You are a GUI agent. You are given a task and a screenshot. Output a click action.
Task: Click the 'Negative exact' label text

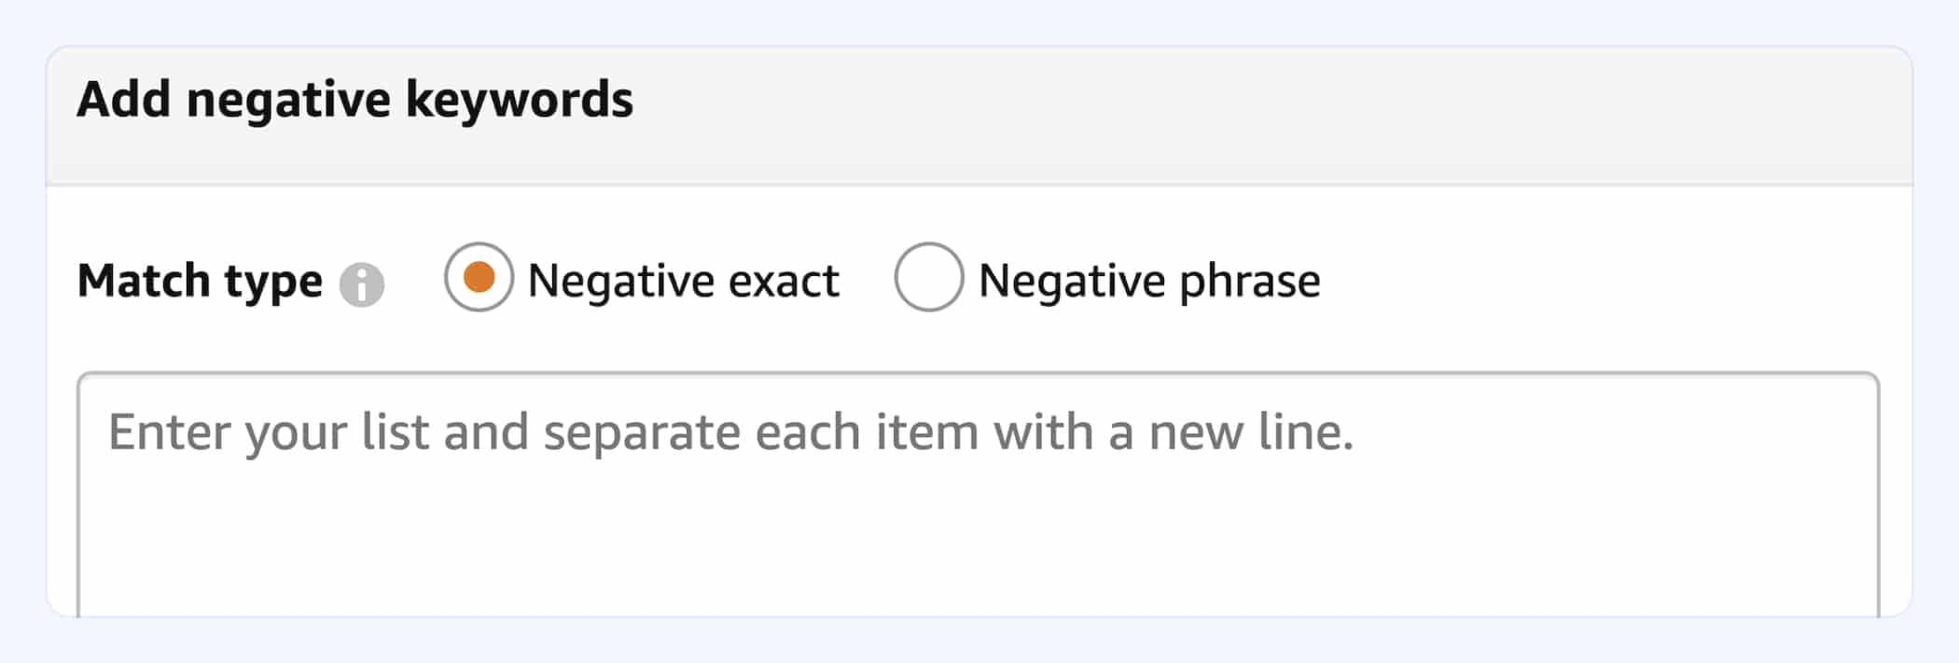click(684, 281)
